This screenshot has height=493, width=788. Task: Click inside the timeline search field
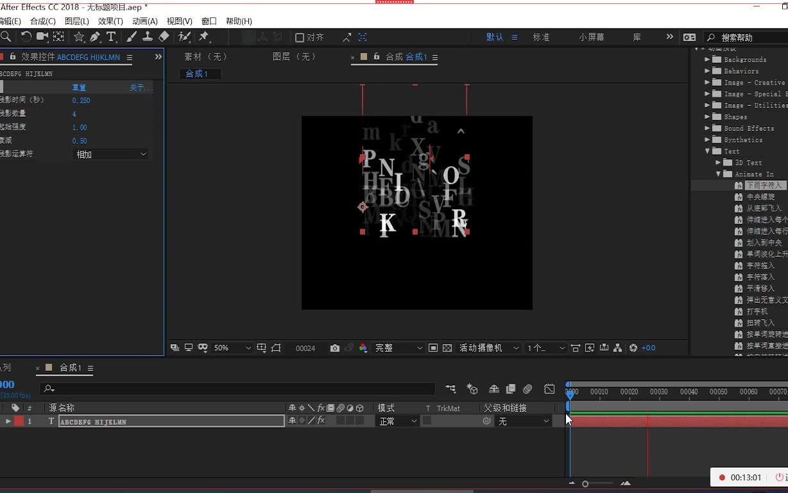point(237,388)
